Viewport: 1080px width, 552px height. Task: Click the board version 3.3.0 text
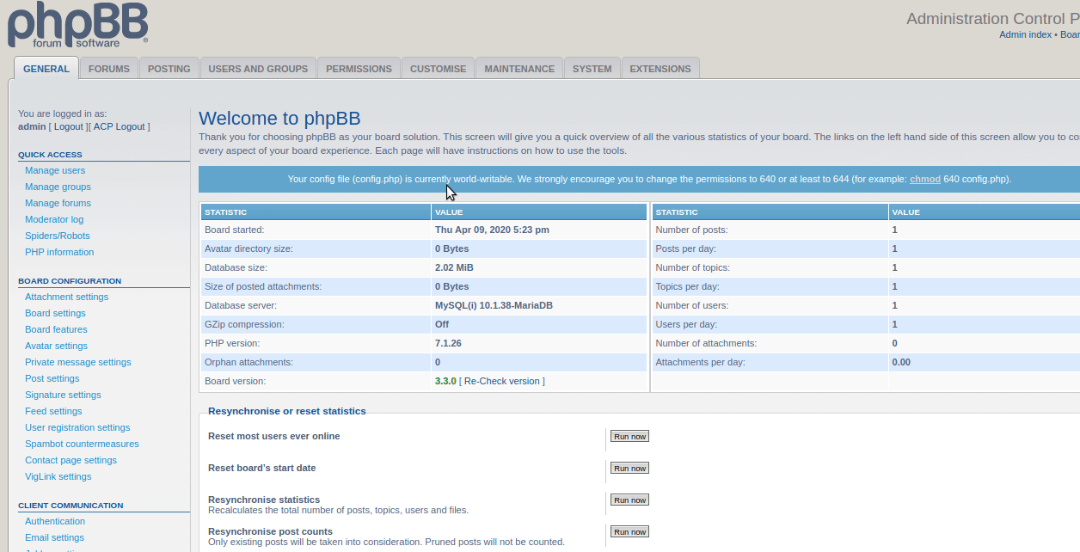[x=445, y=381]
